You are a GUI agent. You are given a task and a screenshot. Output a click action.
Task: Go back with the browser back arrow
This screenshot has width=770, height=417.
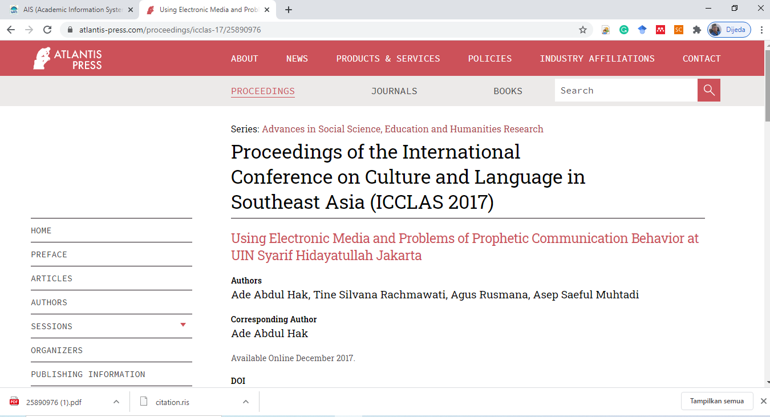(11, 30)
